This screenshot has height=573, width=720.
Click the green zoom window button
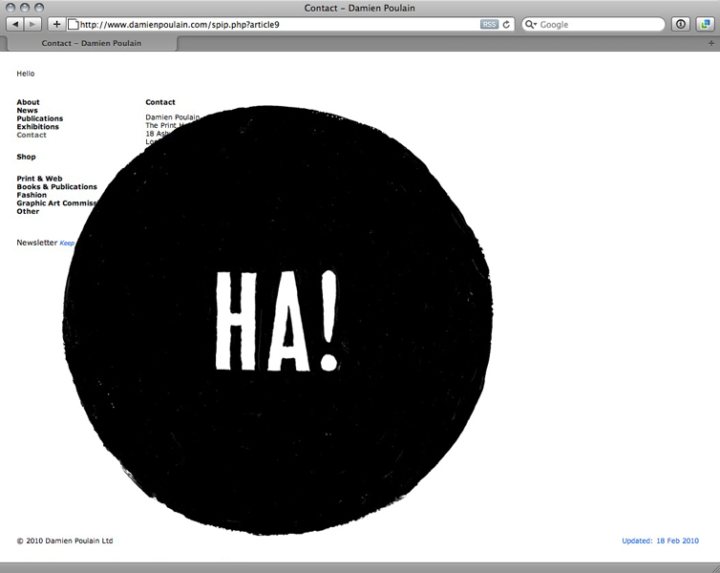(39, 8)
